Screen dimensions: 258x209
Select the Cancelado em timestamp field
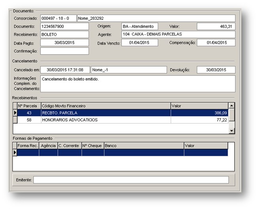pyautogui.click(x=65, y=70)
